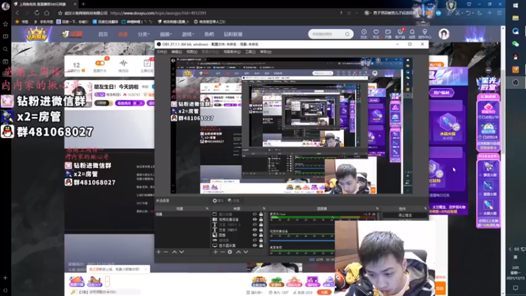Pop out the OBS Audio Mixer dock
The width and height of the screenshot is (526, 296).
pos(377,209)
